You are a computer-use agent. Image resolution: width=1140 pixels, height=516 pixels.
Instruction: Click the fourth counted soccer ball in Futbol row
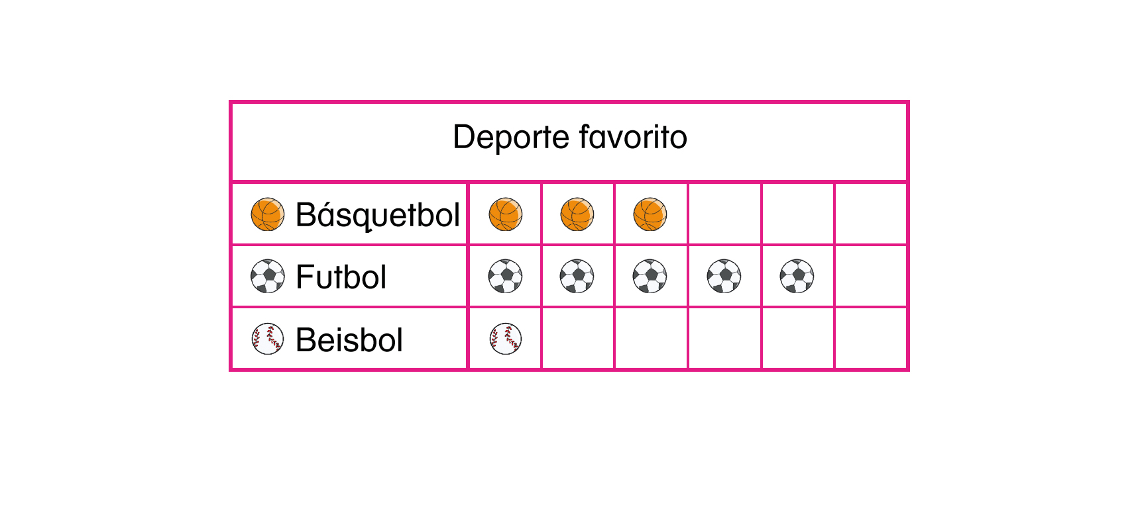(x=724, y=277)
